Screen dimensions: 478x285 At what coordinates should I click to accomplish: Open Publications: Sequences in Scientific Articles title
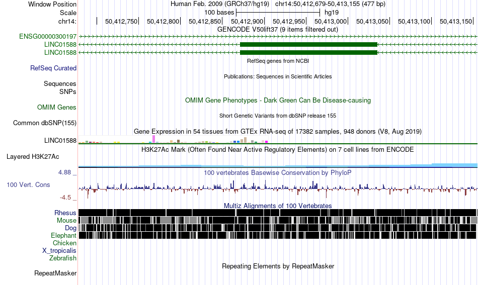click(278, 76)
